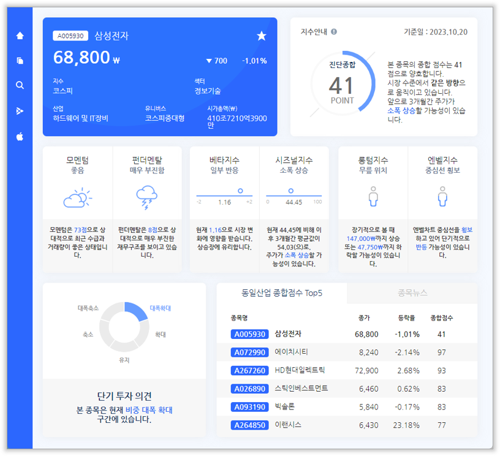The height and width of the screenshot is (456, 500).
Task: Open stock code A267260 badge
Action: pyautogui.click(x=249, y=371)
